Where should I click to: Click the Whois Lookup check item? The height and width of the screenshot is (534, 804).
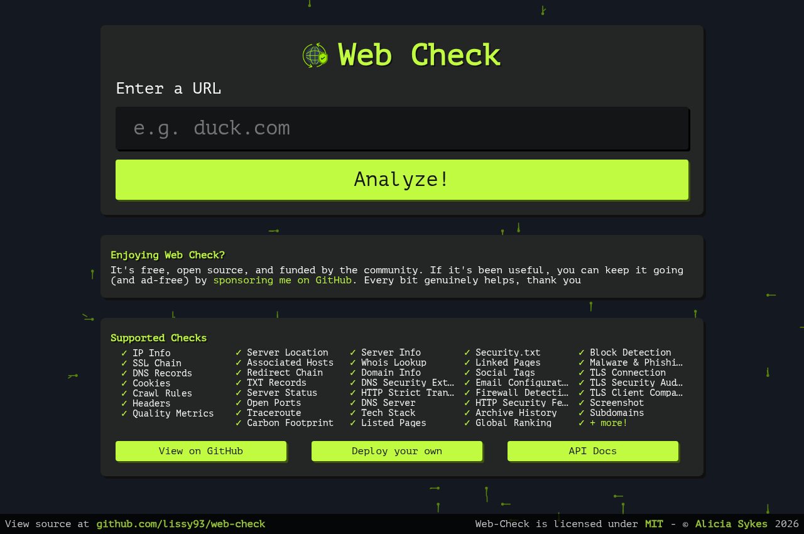(x=394, y=362)
